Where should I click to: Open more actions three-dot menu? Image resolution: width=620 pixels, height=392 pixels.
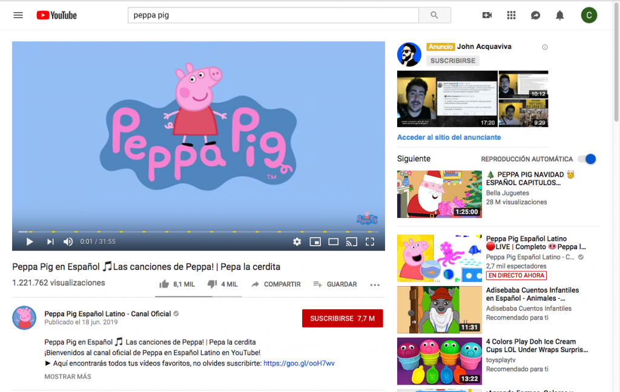[375, 284]
